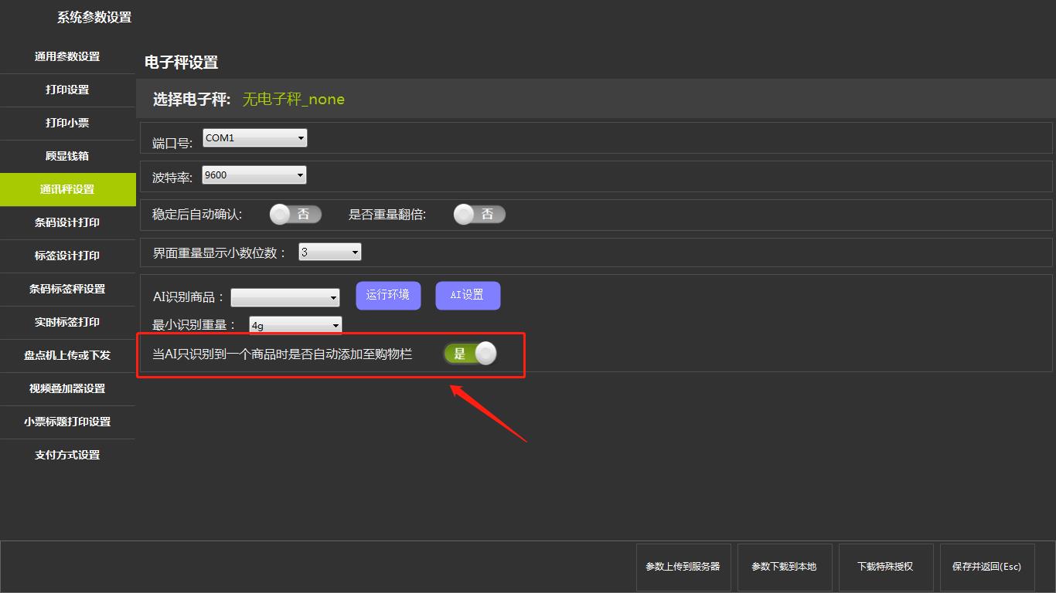Screen dimensions: 1056x593
Task: Open 界面重量显示小数位数 dropdown
Action: [x=329, y=252]
